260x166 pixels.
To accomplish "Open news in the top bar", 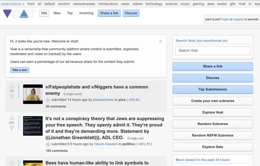I will click(x=125, y=4).
